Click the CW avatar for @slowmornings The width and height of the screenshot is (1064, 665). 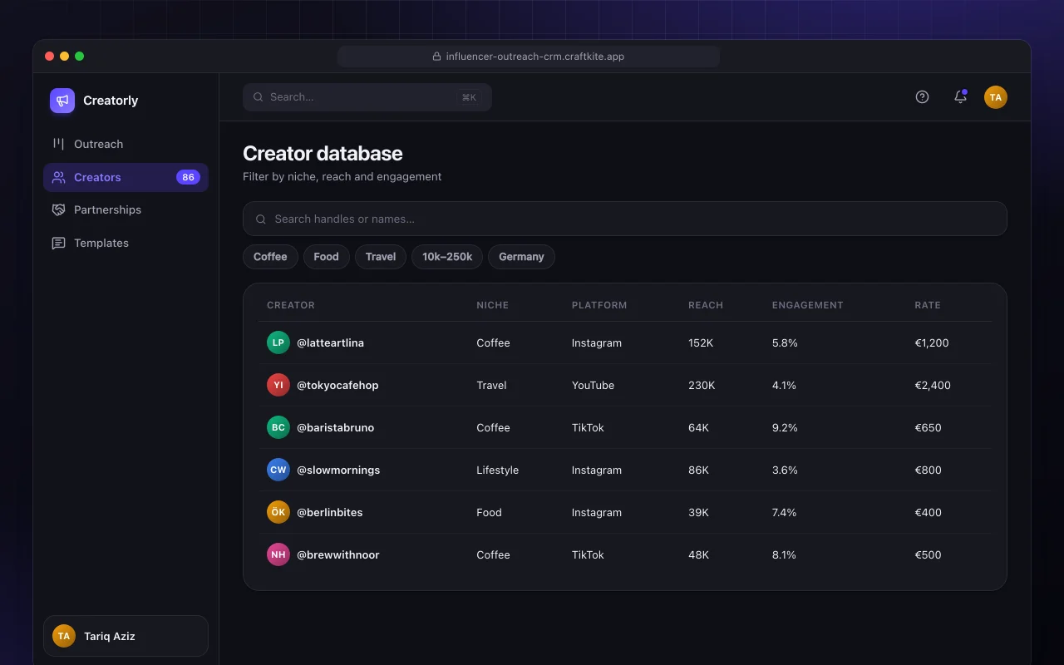(278, 470)
